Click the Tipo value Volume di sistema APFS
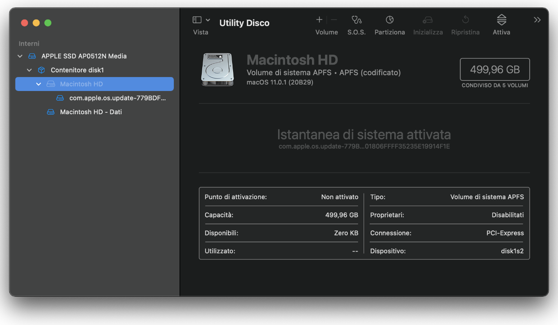 tap(487, 197)
